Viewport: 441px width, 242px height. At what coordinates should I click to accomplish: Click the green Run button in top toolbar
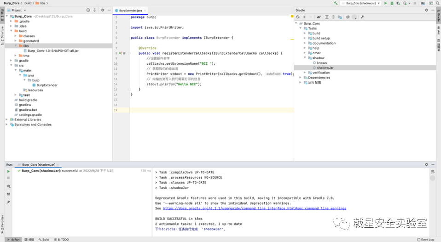click(x=386, y=3)
